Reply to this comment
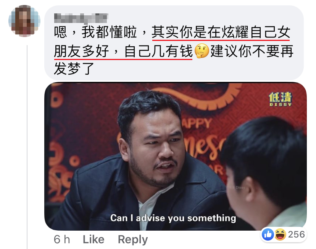 pyautogui.click(x=133, y=240)
